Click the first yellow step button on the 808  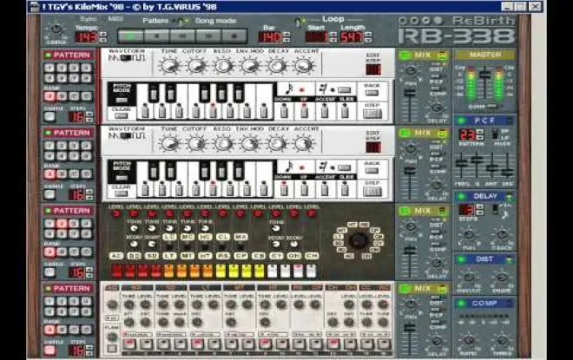221,271
